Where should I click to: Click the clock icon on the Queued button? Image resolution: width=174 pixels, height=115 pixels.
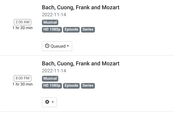(x=47, y=46)
